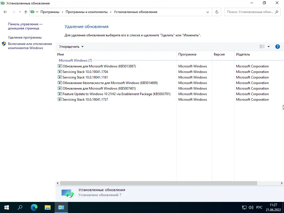
Task: Open Удаление программы link
Action: (x=25, y=37)
